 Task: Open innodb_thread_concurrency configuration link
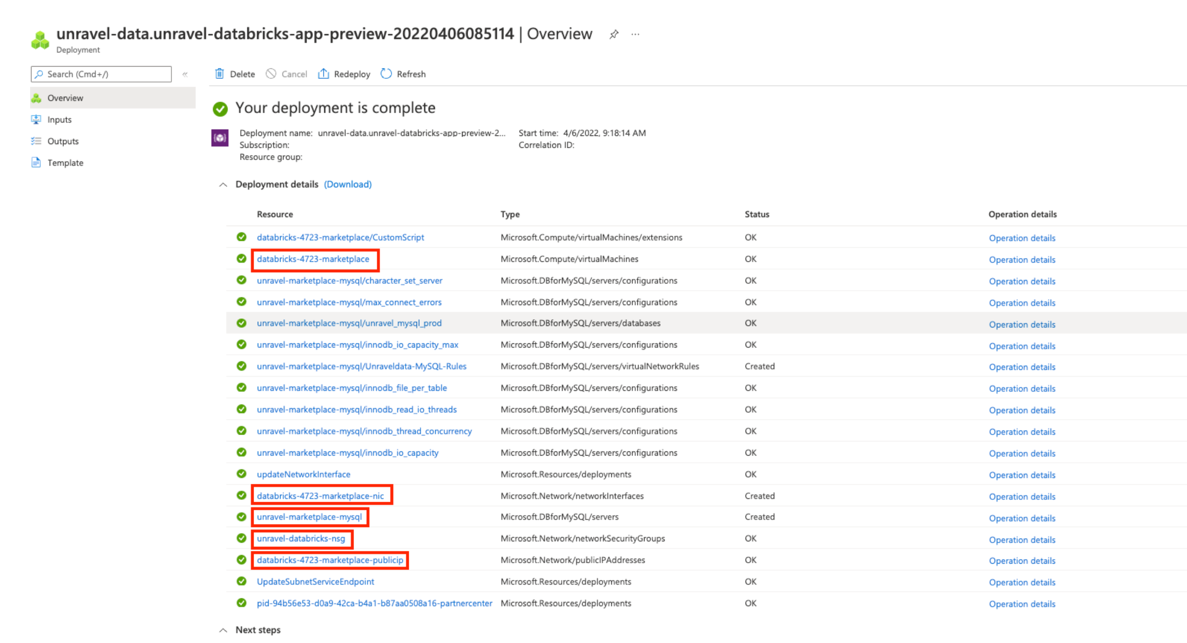click(x=364, y=431)
